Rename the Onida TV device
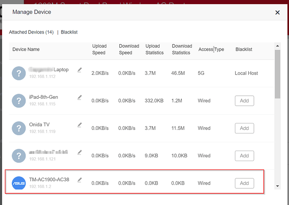 [x=80, y=125]
